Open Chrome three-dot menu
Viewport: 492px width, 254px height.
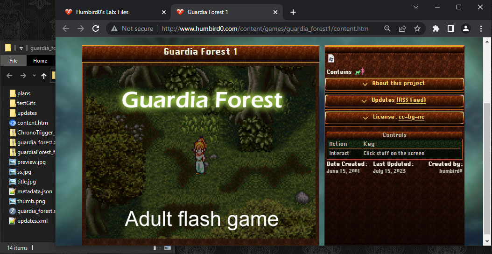click(481, 28)
